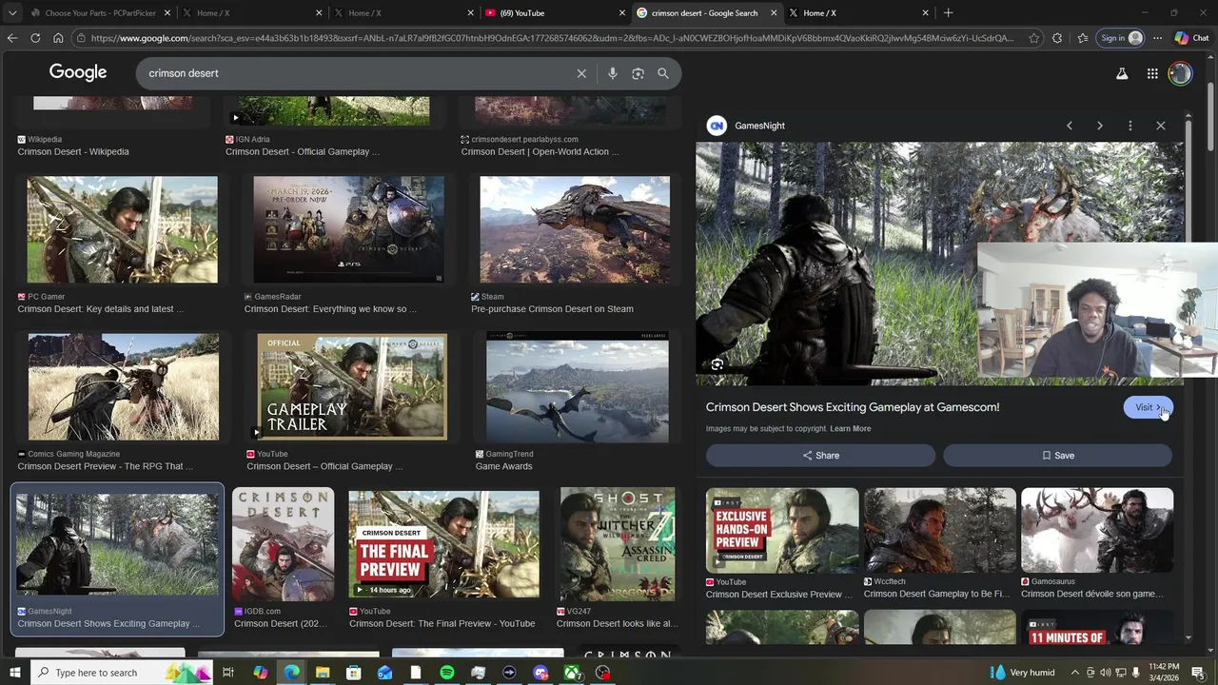Image resolution: width=1218 pixels, height=685 pixels.
Task: Bookmark this page with the star
Action: (1034, 38)
